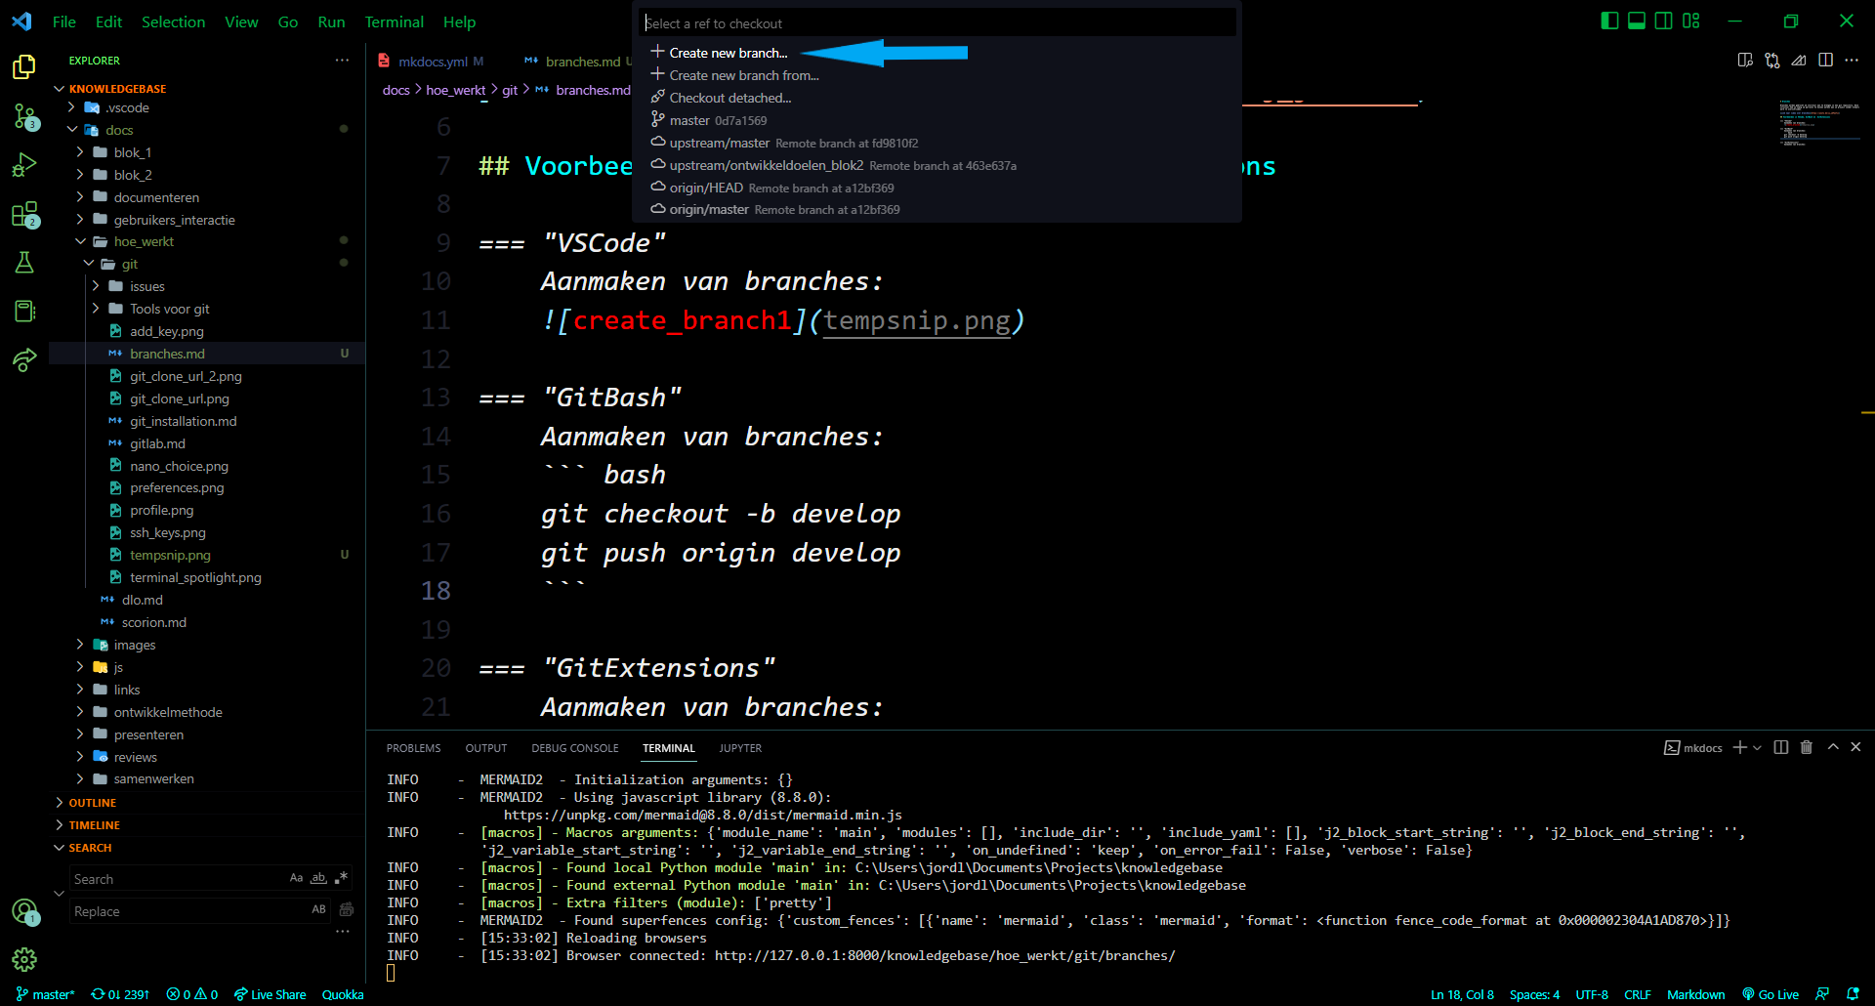This screenshot has height=1006, width=1875.
Task: Expand the OUTLINE section
Action: coord(92,803)
